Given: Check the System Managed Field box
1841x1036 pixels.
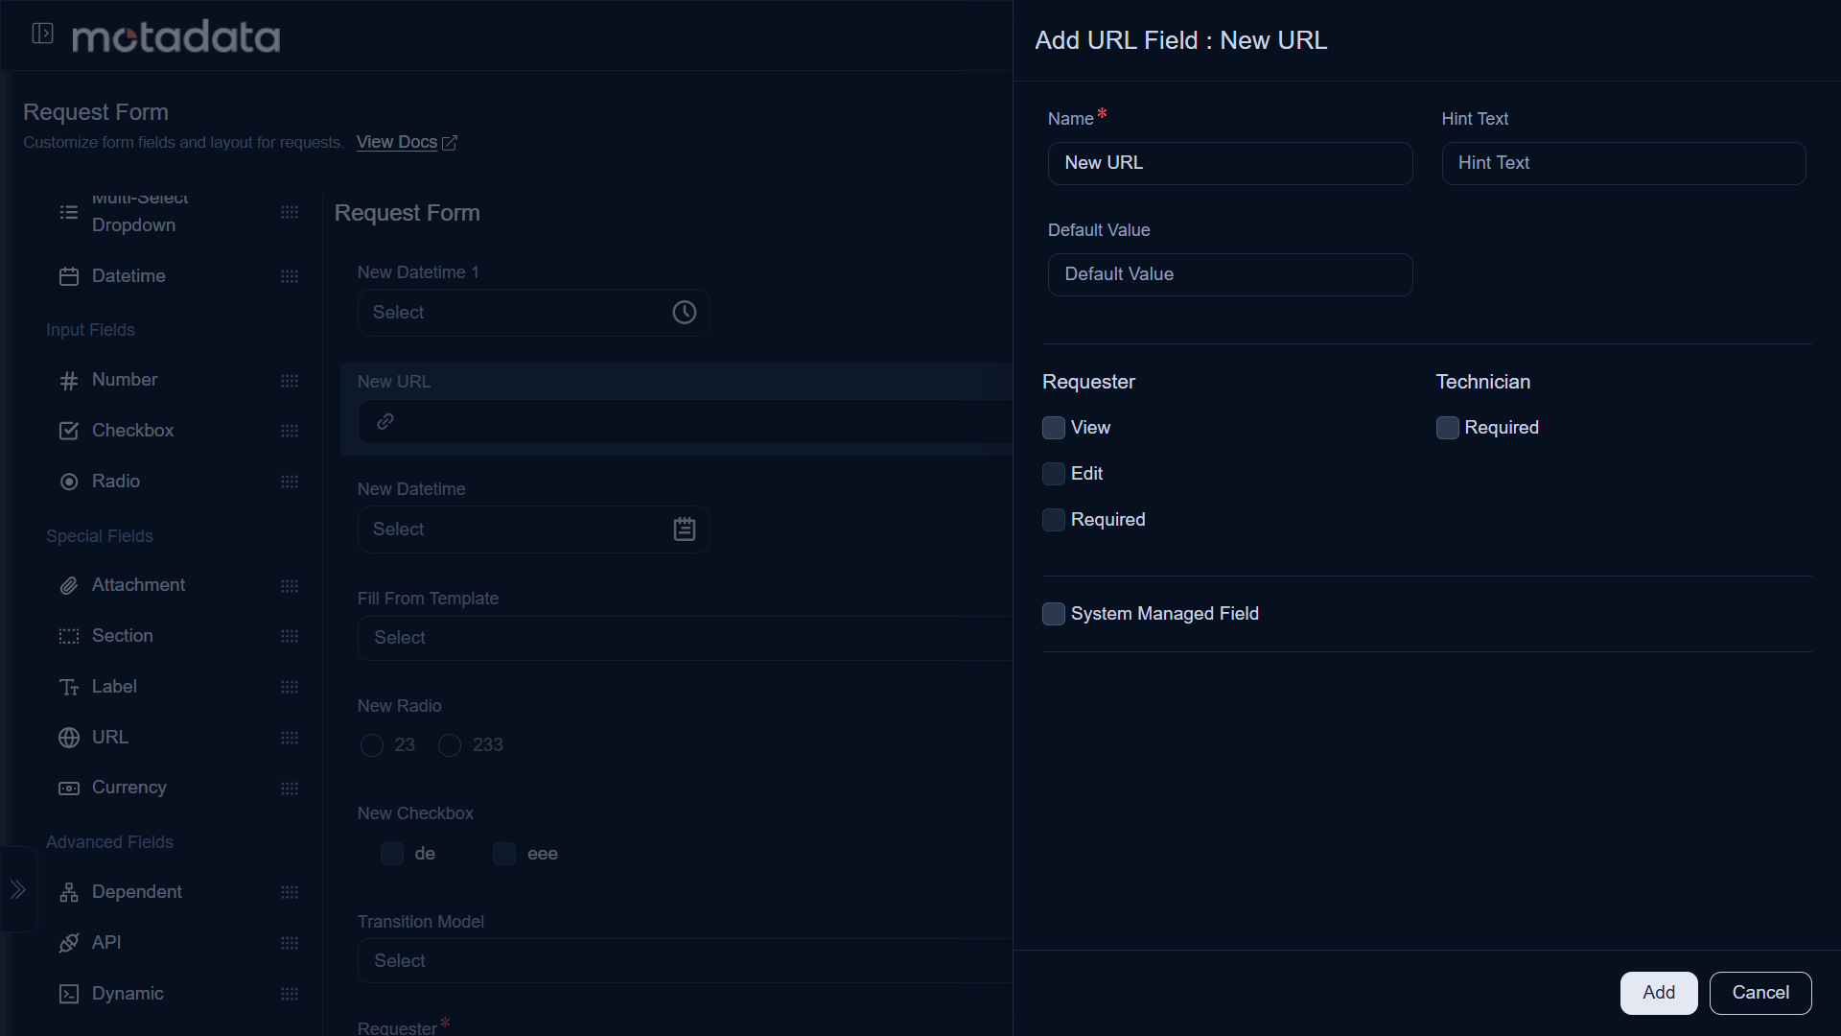Looking at the screenshot, I should pos(1054,614).
